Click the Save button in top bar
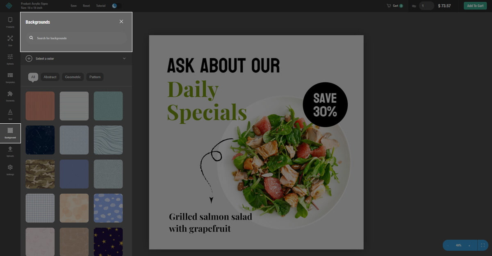Viewport: 492px width, 256px height. tap(74, 6)
